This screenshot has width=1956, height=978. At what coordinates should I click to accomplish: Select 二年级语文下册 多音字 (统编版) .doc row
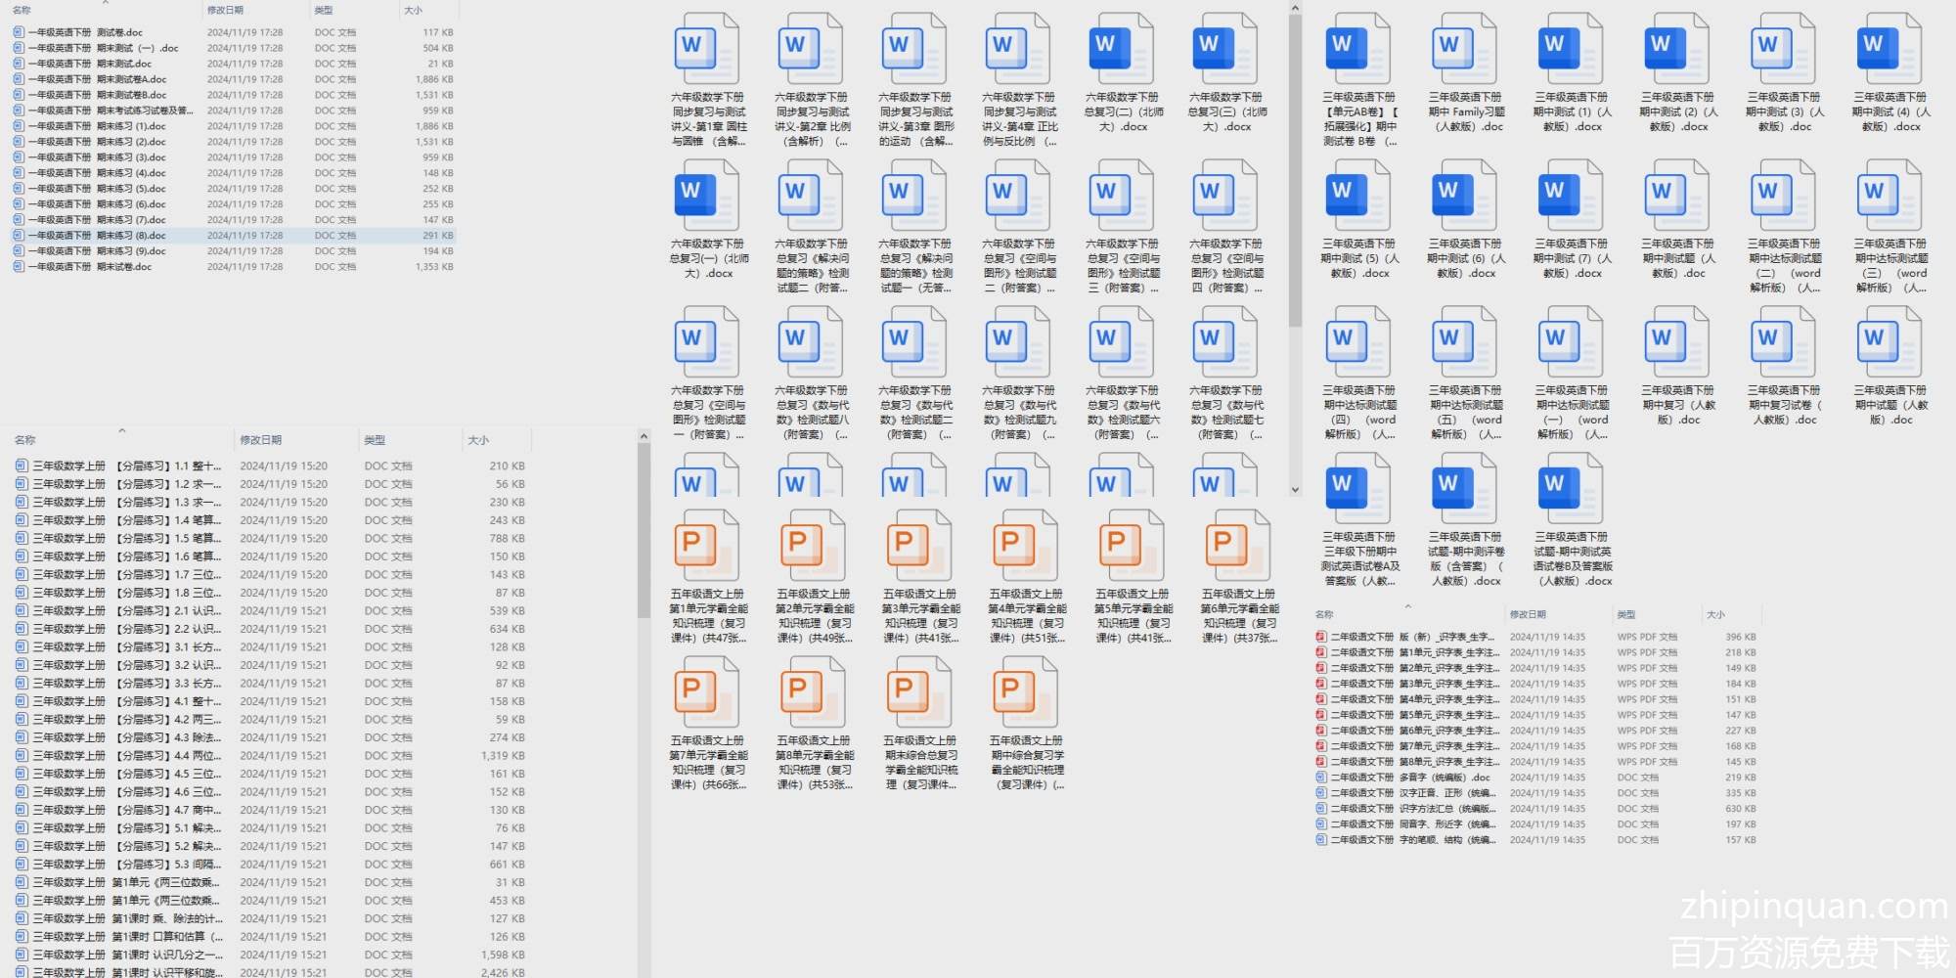point(1409,778)
